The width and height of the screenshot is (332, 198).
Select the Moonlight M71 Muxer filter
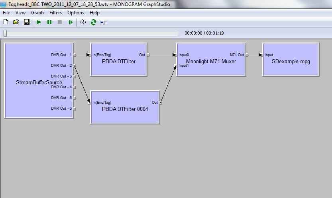tap(211, 60)
